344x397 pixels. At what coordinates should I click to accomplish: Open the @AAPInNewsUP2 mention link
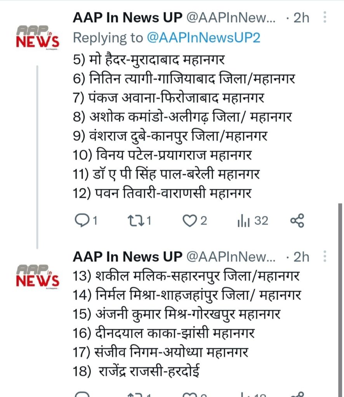click(203, 38)
